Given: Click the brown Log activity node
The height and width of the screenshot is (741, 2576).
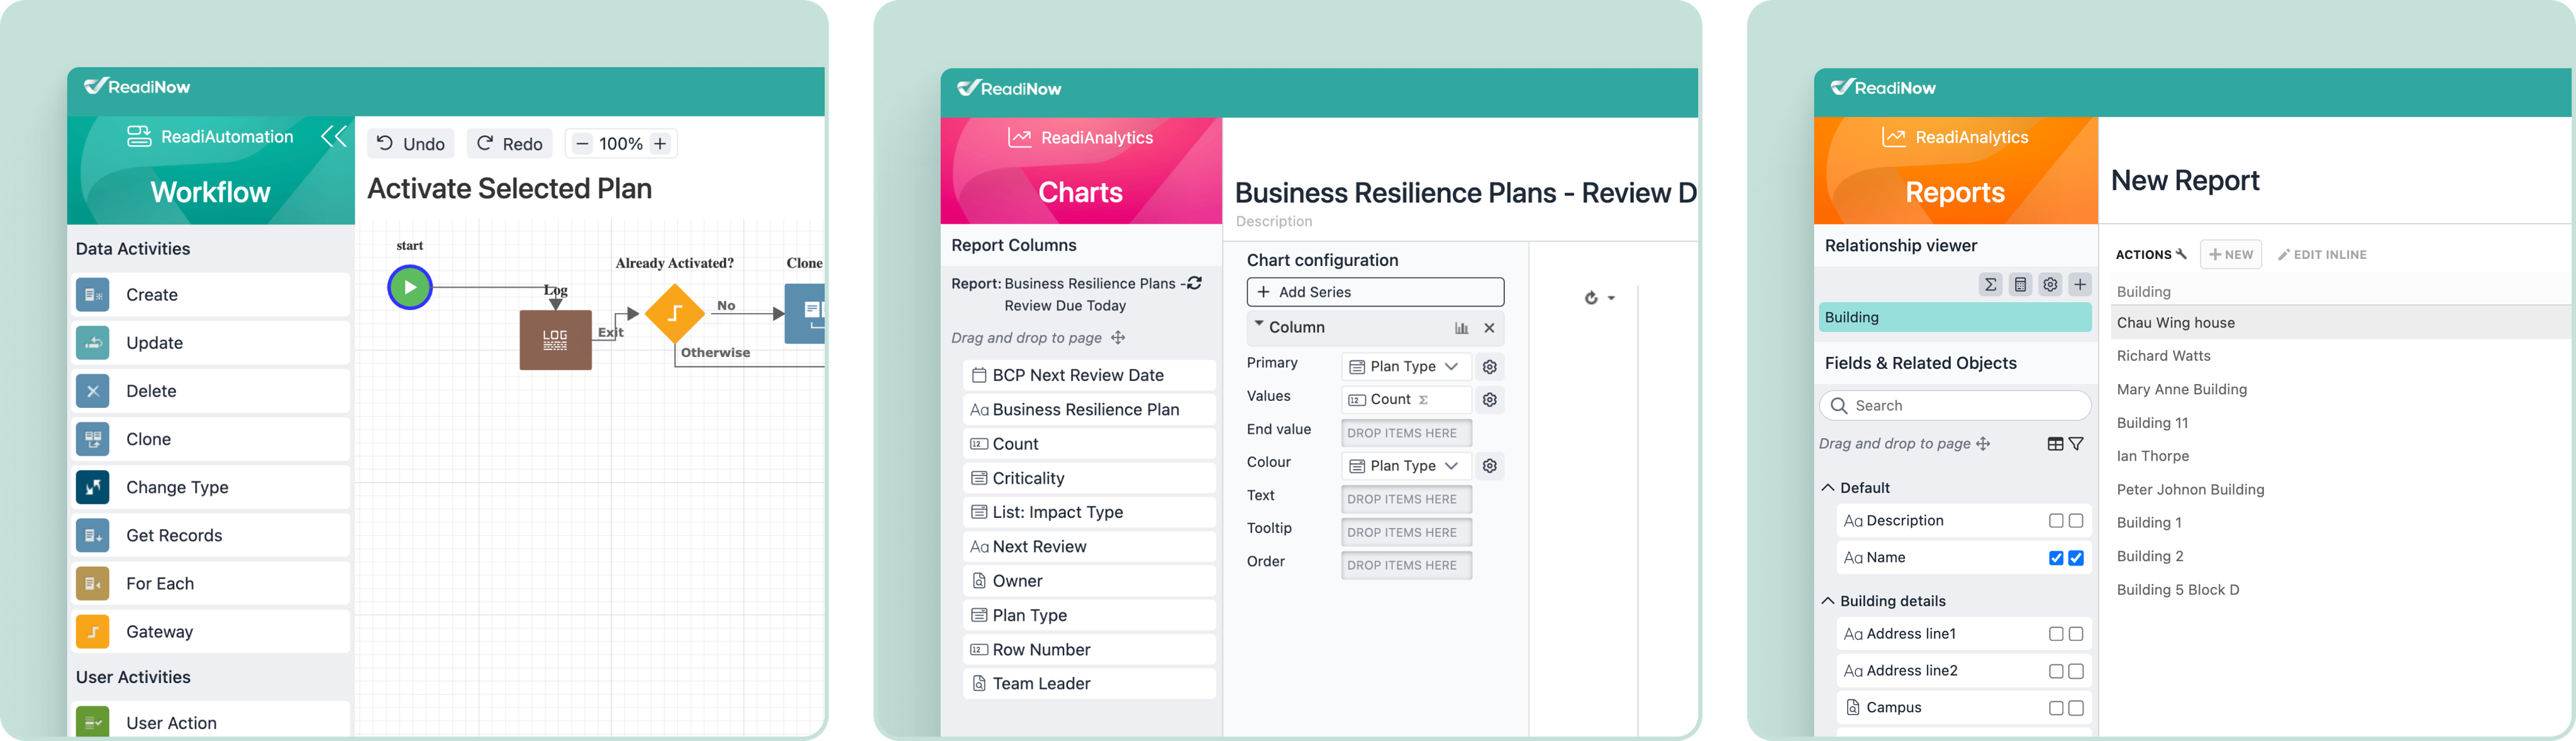Looking at the screenshot, I should 555,340.
